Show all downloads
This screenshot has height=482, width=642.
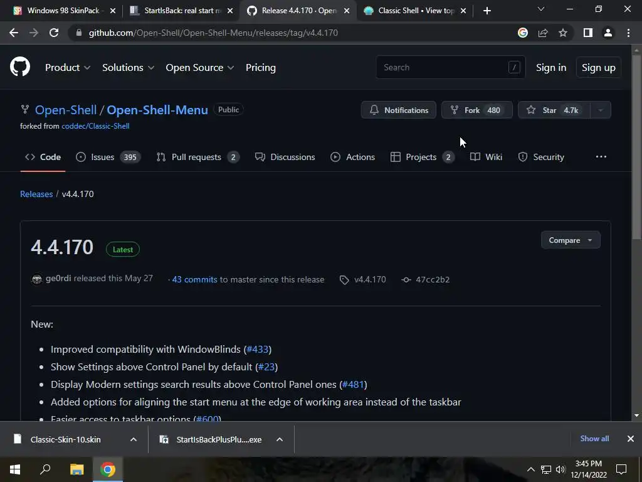594,439
